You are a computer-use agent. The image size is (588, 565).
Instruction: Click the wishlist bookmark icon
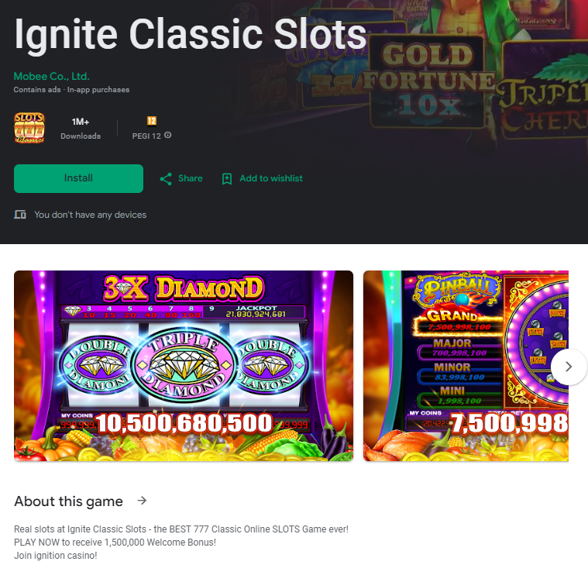[x=227, y=179]
